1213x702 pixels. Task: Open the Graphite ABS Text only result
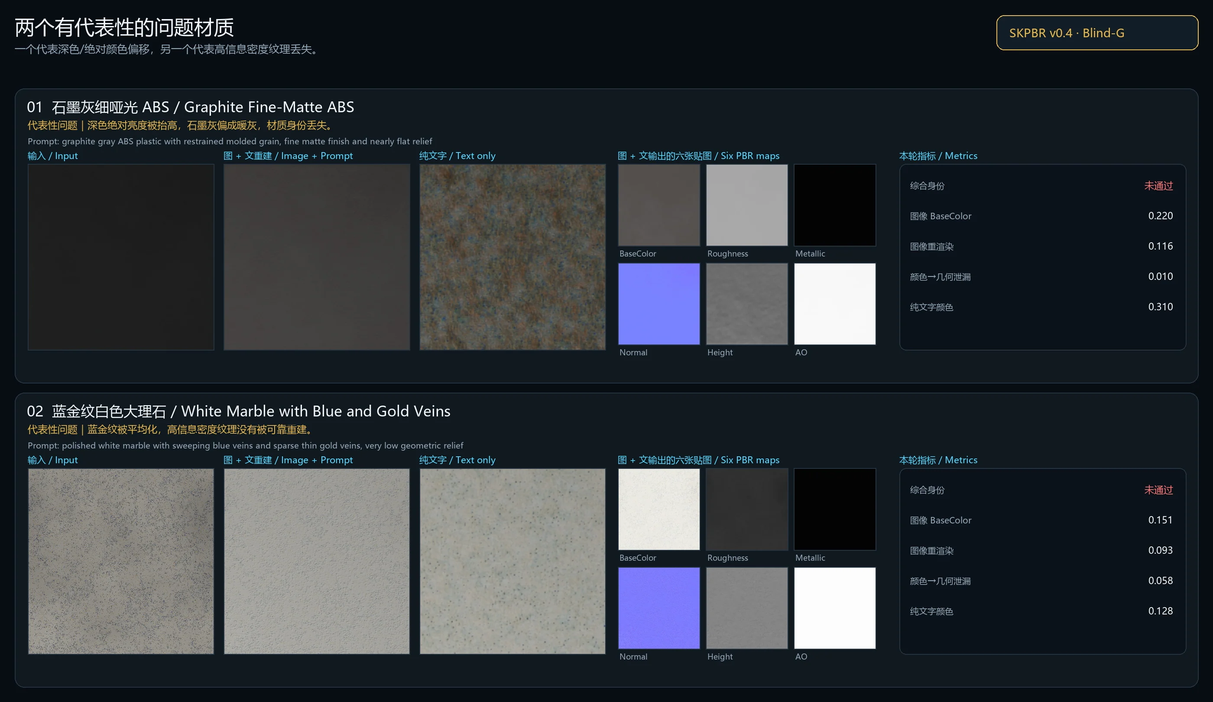coord(512,257)
